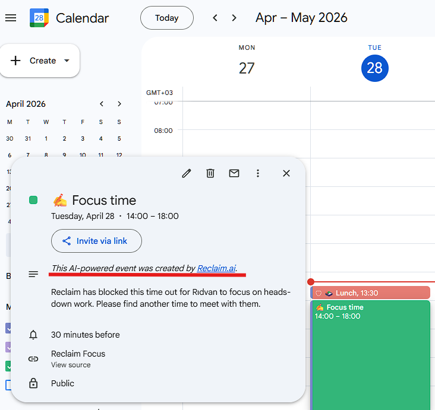Click the Apr – May 2026 heading
This screenshot has width=435, height=410.
[x=301, y=18]
